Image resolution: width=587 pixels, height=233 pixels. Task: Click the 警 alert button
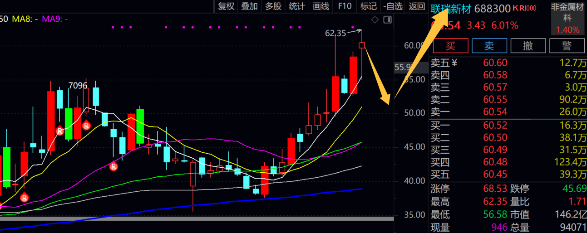click(567, 46)
